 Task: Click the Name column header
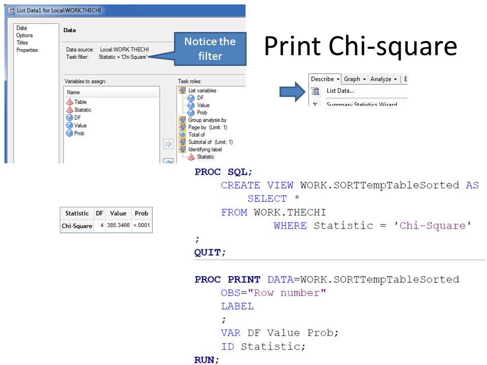point(112,92)
